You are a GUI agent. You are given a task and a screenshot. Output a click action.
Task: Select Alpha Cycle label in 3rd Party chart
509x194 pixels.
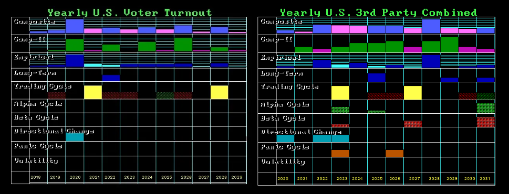click(285, 105)
